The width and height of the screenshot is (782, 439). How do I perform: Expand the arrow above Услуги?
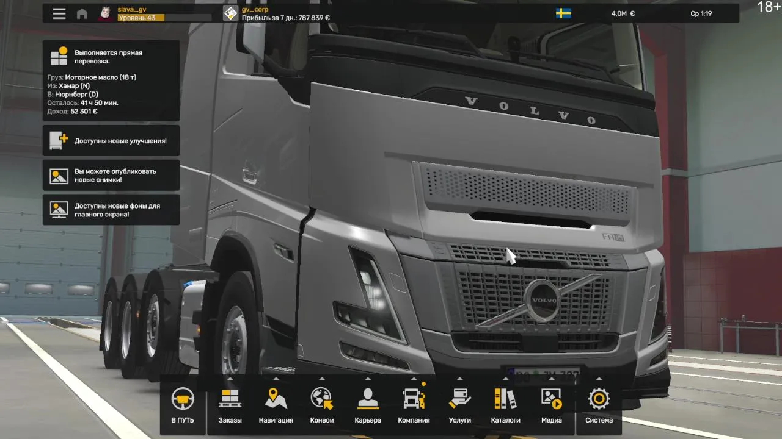click(x=460, y=379)
